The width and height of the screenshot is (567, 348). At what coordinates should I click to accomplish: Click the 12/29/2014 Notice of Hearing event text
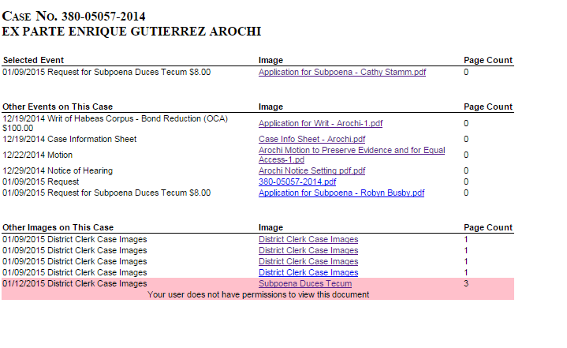click(58, 170)
